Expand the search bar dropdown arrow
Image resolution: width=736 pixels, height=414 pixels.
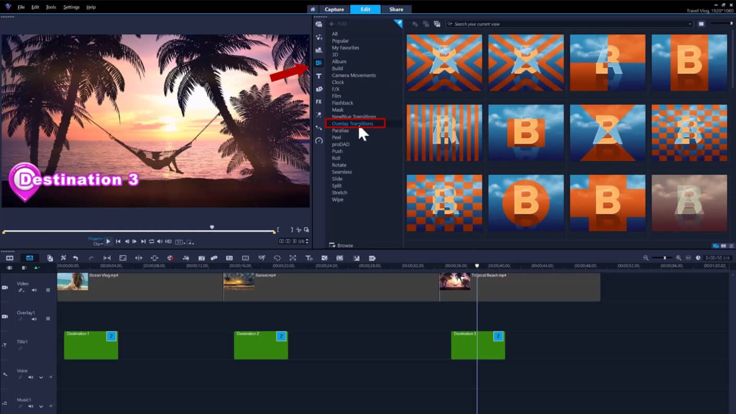689,23
